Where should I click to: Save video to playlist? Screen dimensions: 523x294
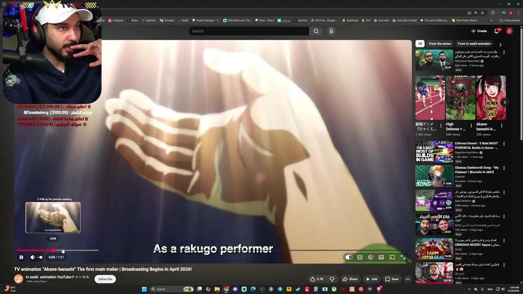tap(392, 279)
